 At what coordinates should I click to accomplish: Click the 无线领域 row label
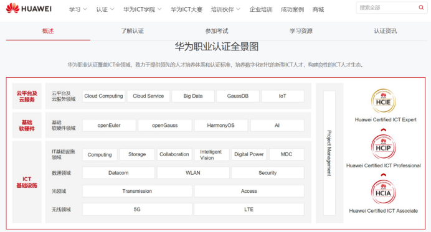pyautogui.click(x=61, y=210)
